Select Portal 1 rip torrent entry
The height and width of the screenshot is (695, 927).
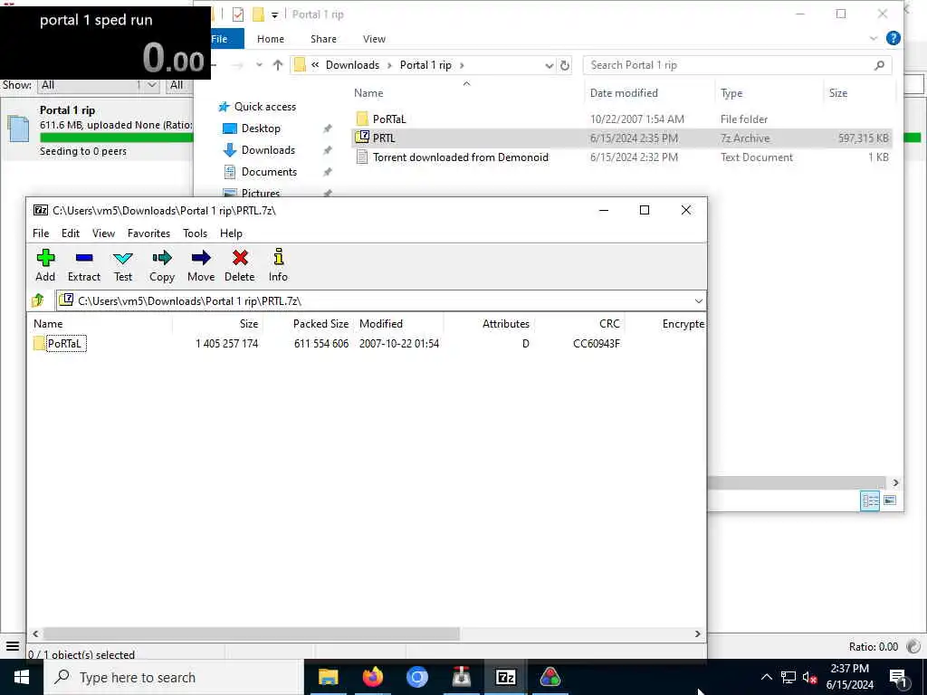pyautogui.click(x=98, y=130)
